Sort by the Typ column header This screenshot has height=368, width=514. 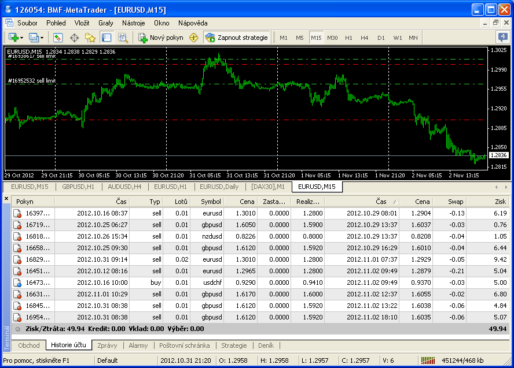[146, 202]
